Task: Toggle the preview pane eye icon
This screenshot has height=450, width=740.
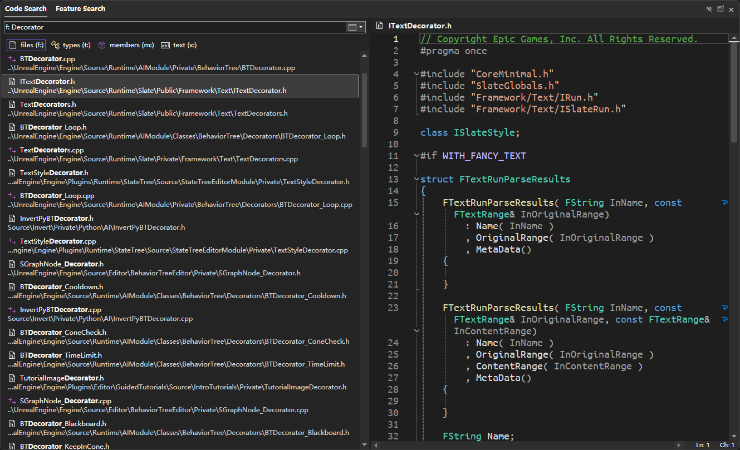Action: coord(709,9)
